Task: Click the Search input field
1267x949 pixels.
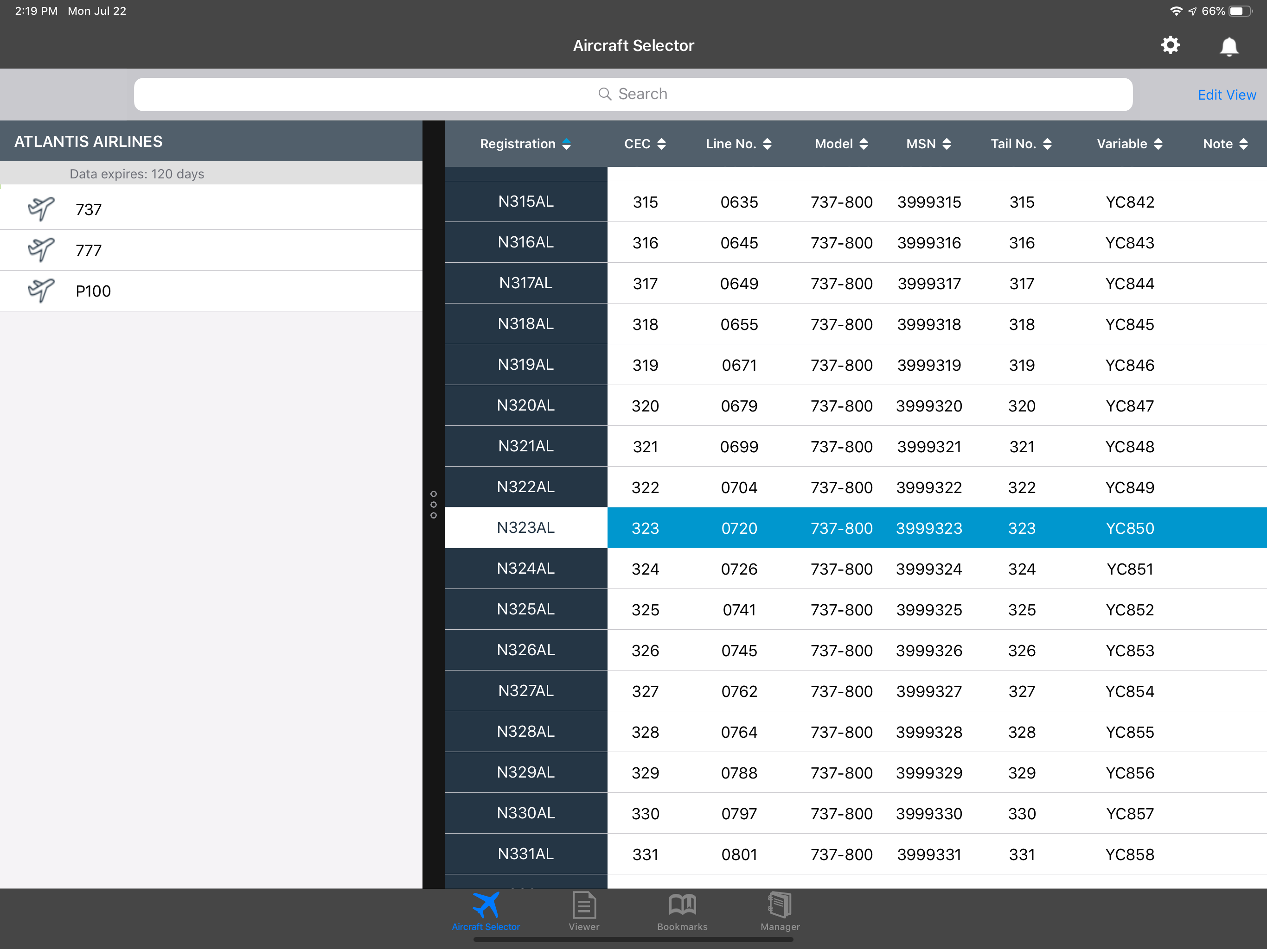Action: coord(633,95)
